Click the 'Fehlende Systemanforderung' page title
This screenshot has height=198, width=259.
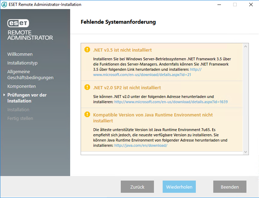(118, 22)
